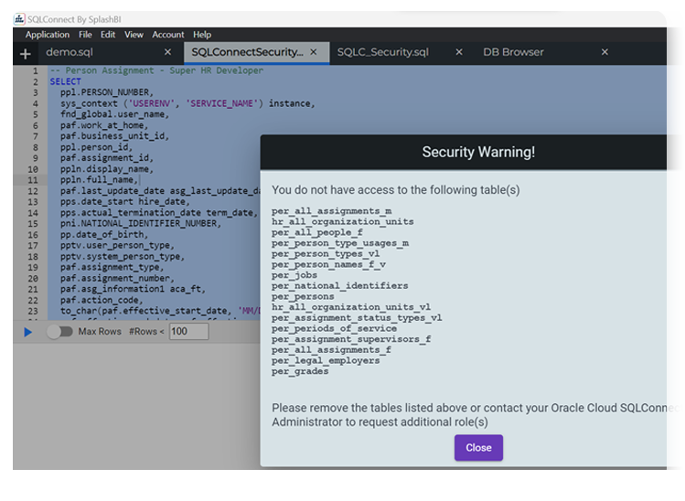
Task: Run the query with play icon
Action: pyautogui.click(x=28, y=332)
